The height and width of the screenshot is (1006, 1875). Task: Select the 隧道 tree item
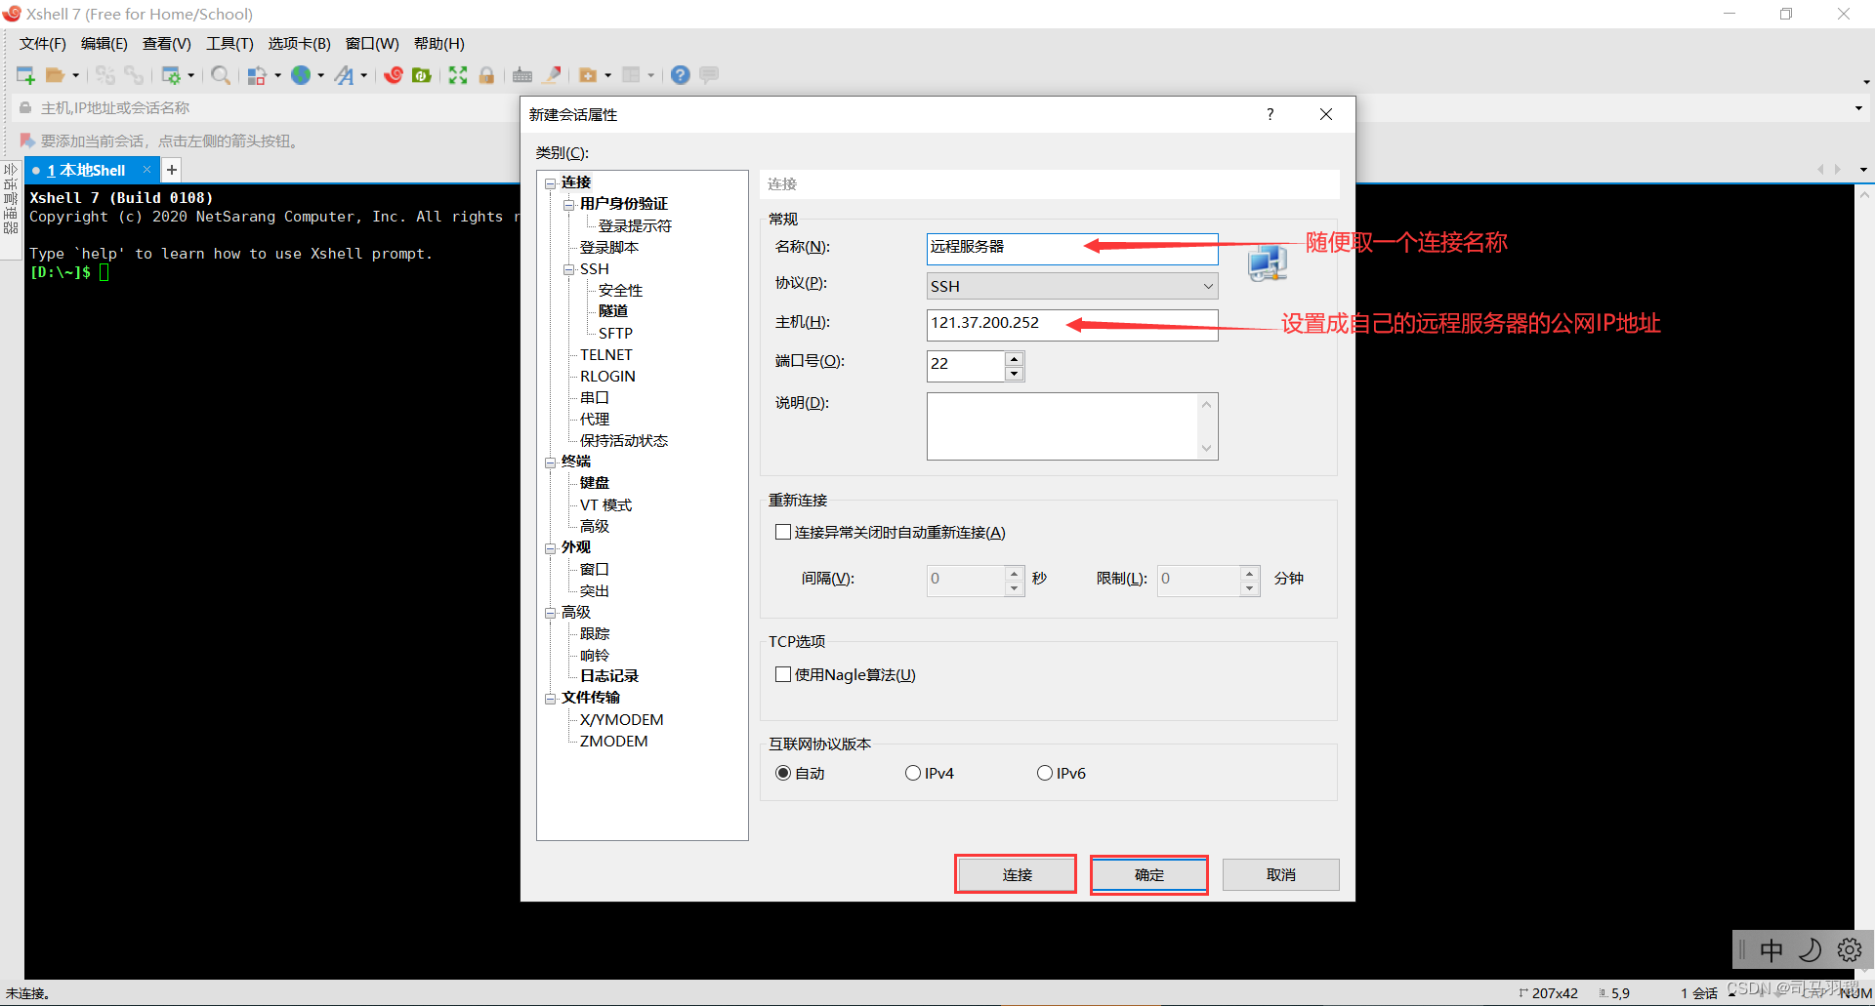[x=613, y=311]
